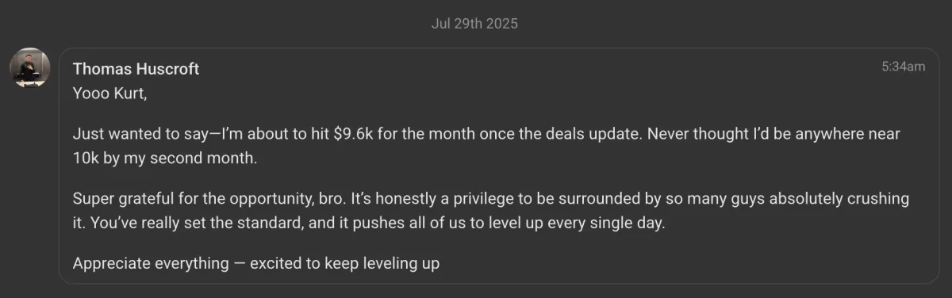Click "level up every single day" phrase
This screenshot has width=952, height=298.
pos(579,222)
